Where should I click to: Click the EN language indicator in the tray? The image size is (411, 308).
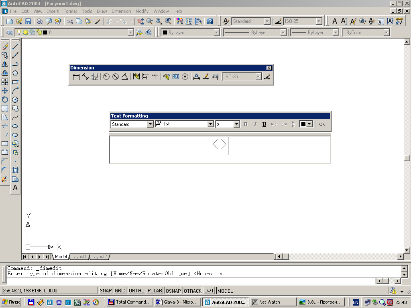click(x=356, y=302)
